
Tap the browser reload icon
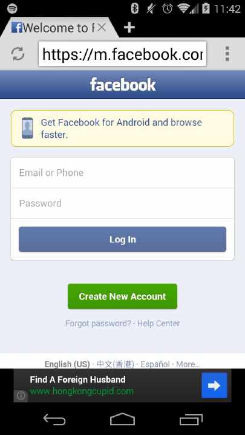coord(18,54)
